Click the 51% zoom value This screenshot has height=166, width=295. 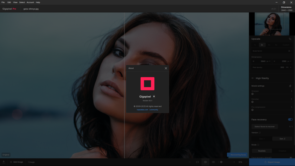pyautogui.click(x=240, y=162)
